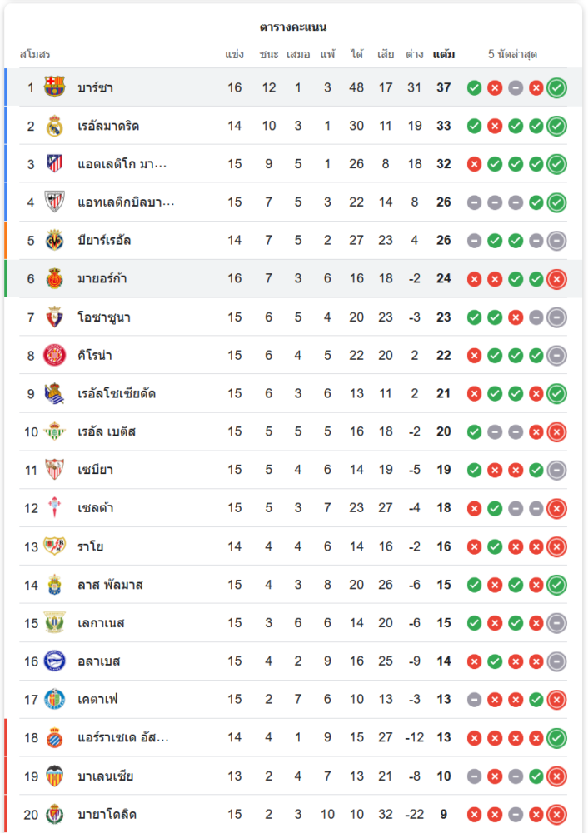Click Barcelona's latest match win indicator
Screen dimensions: 588x833
click(x=557, y=87)
